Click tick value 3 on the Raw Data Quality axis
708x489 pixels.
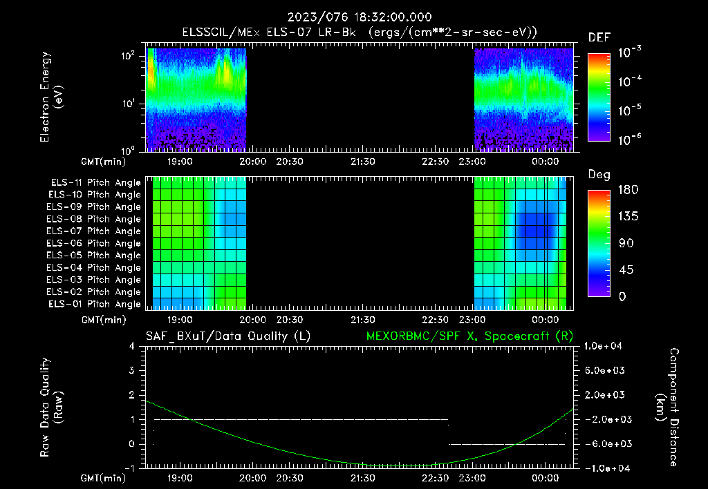(x=132, y=371)
